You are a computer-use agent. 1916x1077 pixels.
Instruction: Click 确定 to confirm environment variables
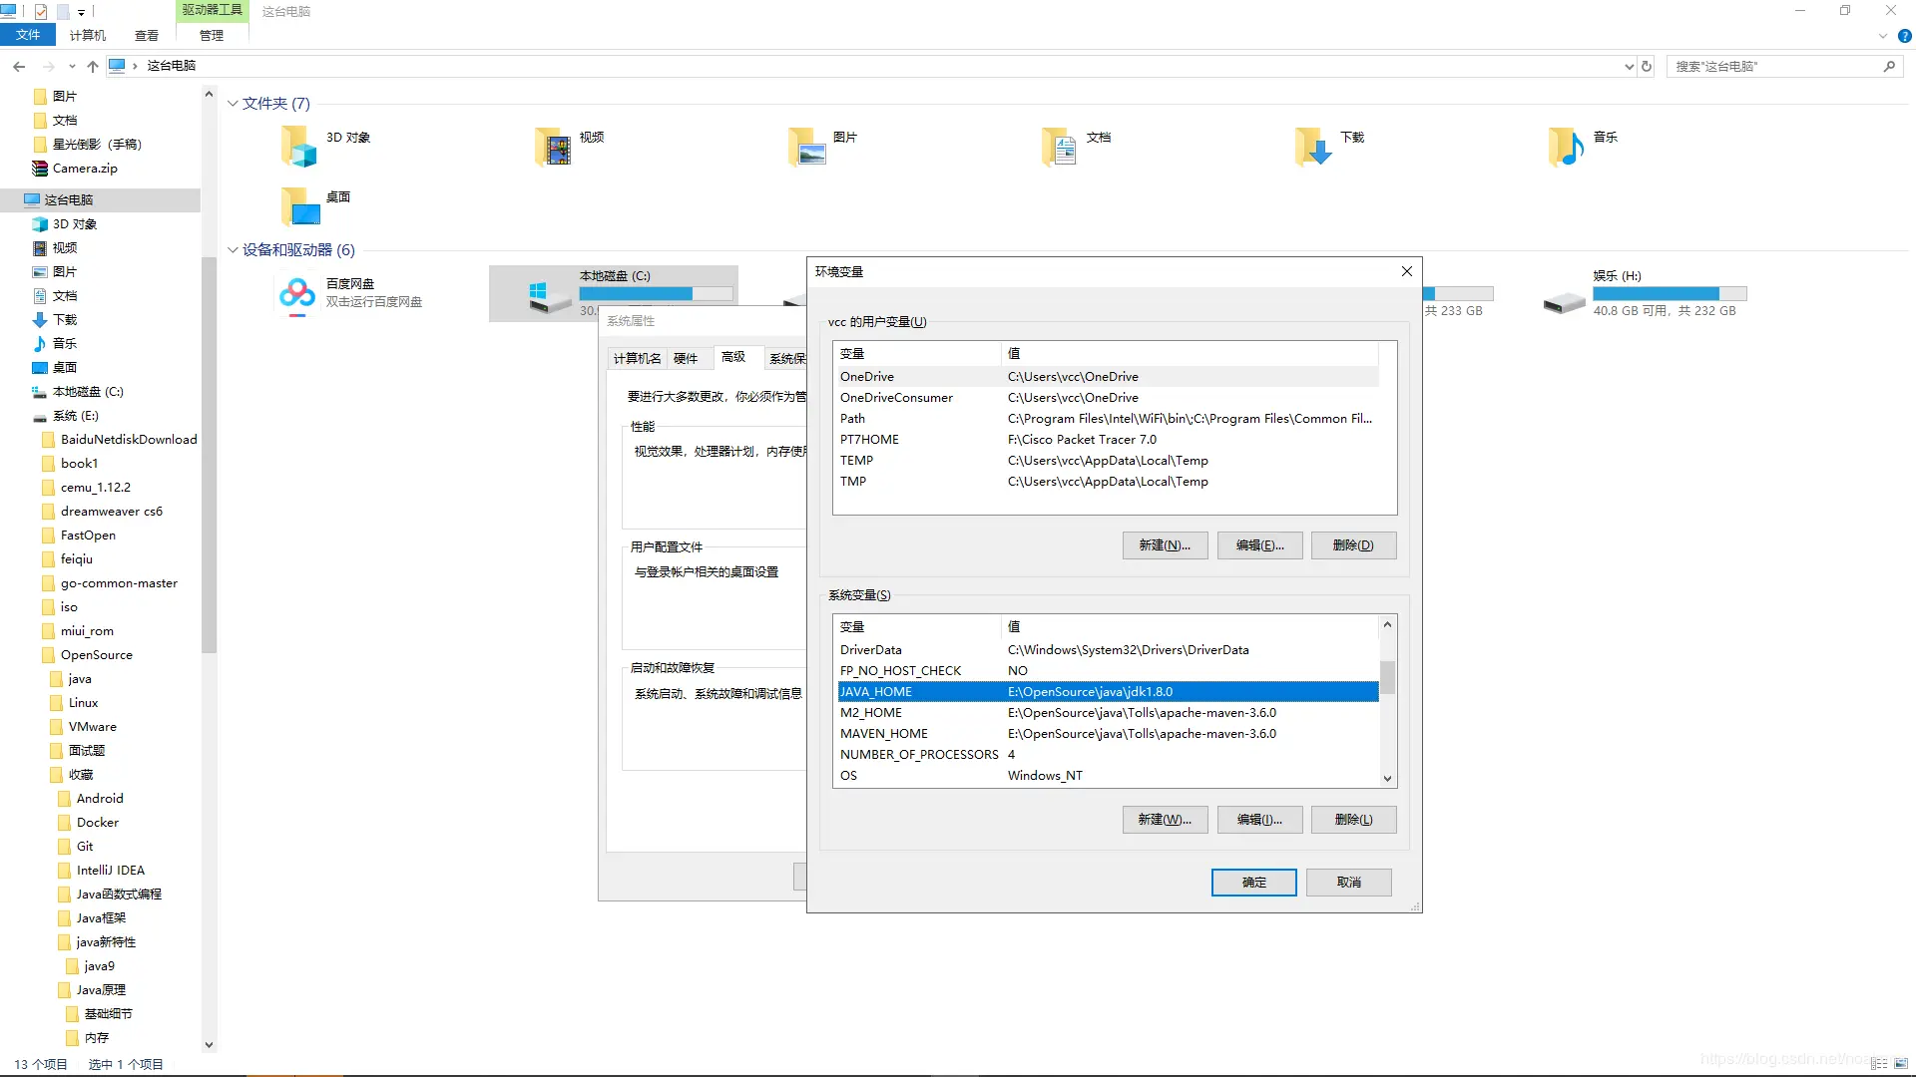coord(1253,882)
